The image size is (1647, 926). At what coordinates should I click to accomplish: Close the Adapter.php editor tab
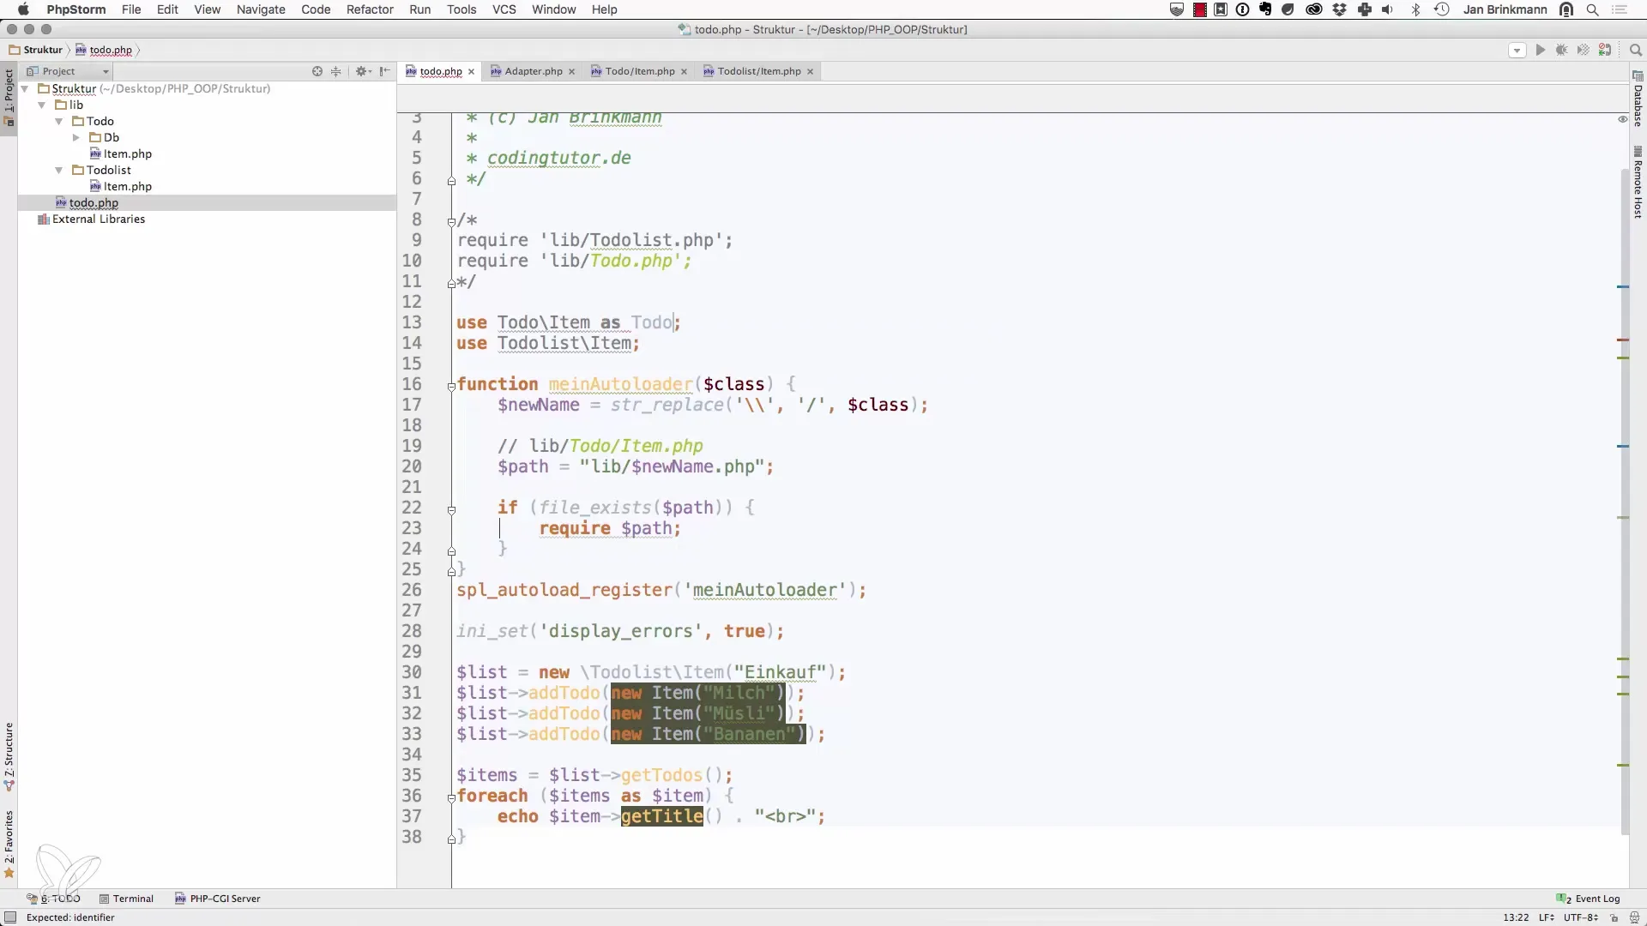click(x=571, y=72)
